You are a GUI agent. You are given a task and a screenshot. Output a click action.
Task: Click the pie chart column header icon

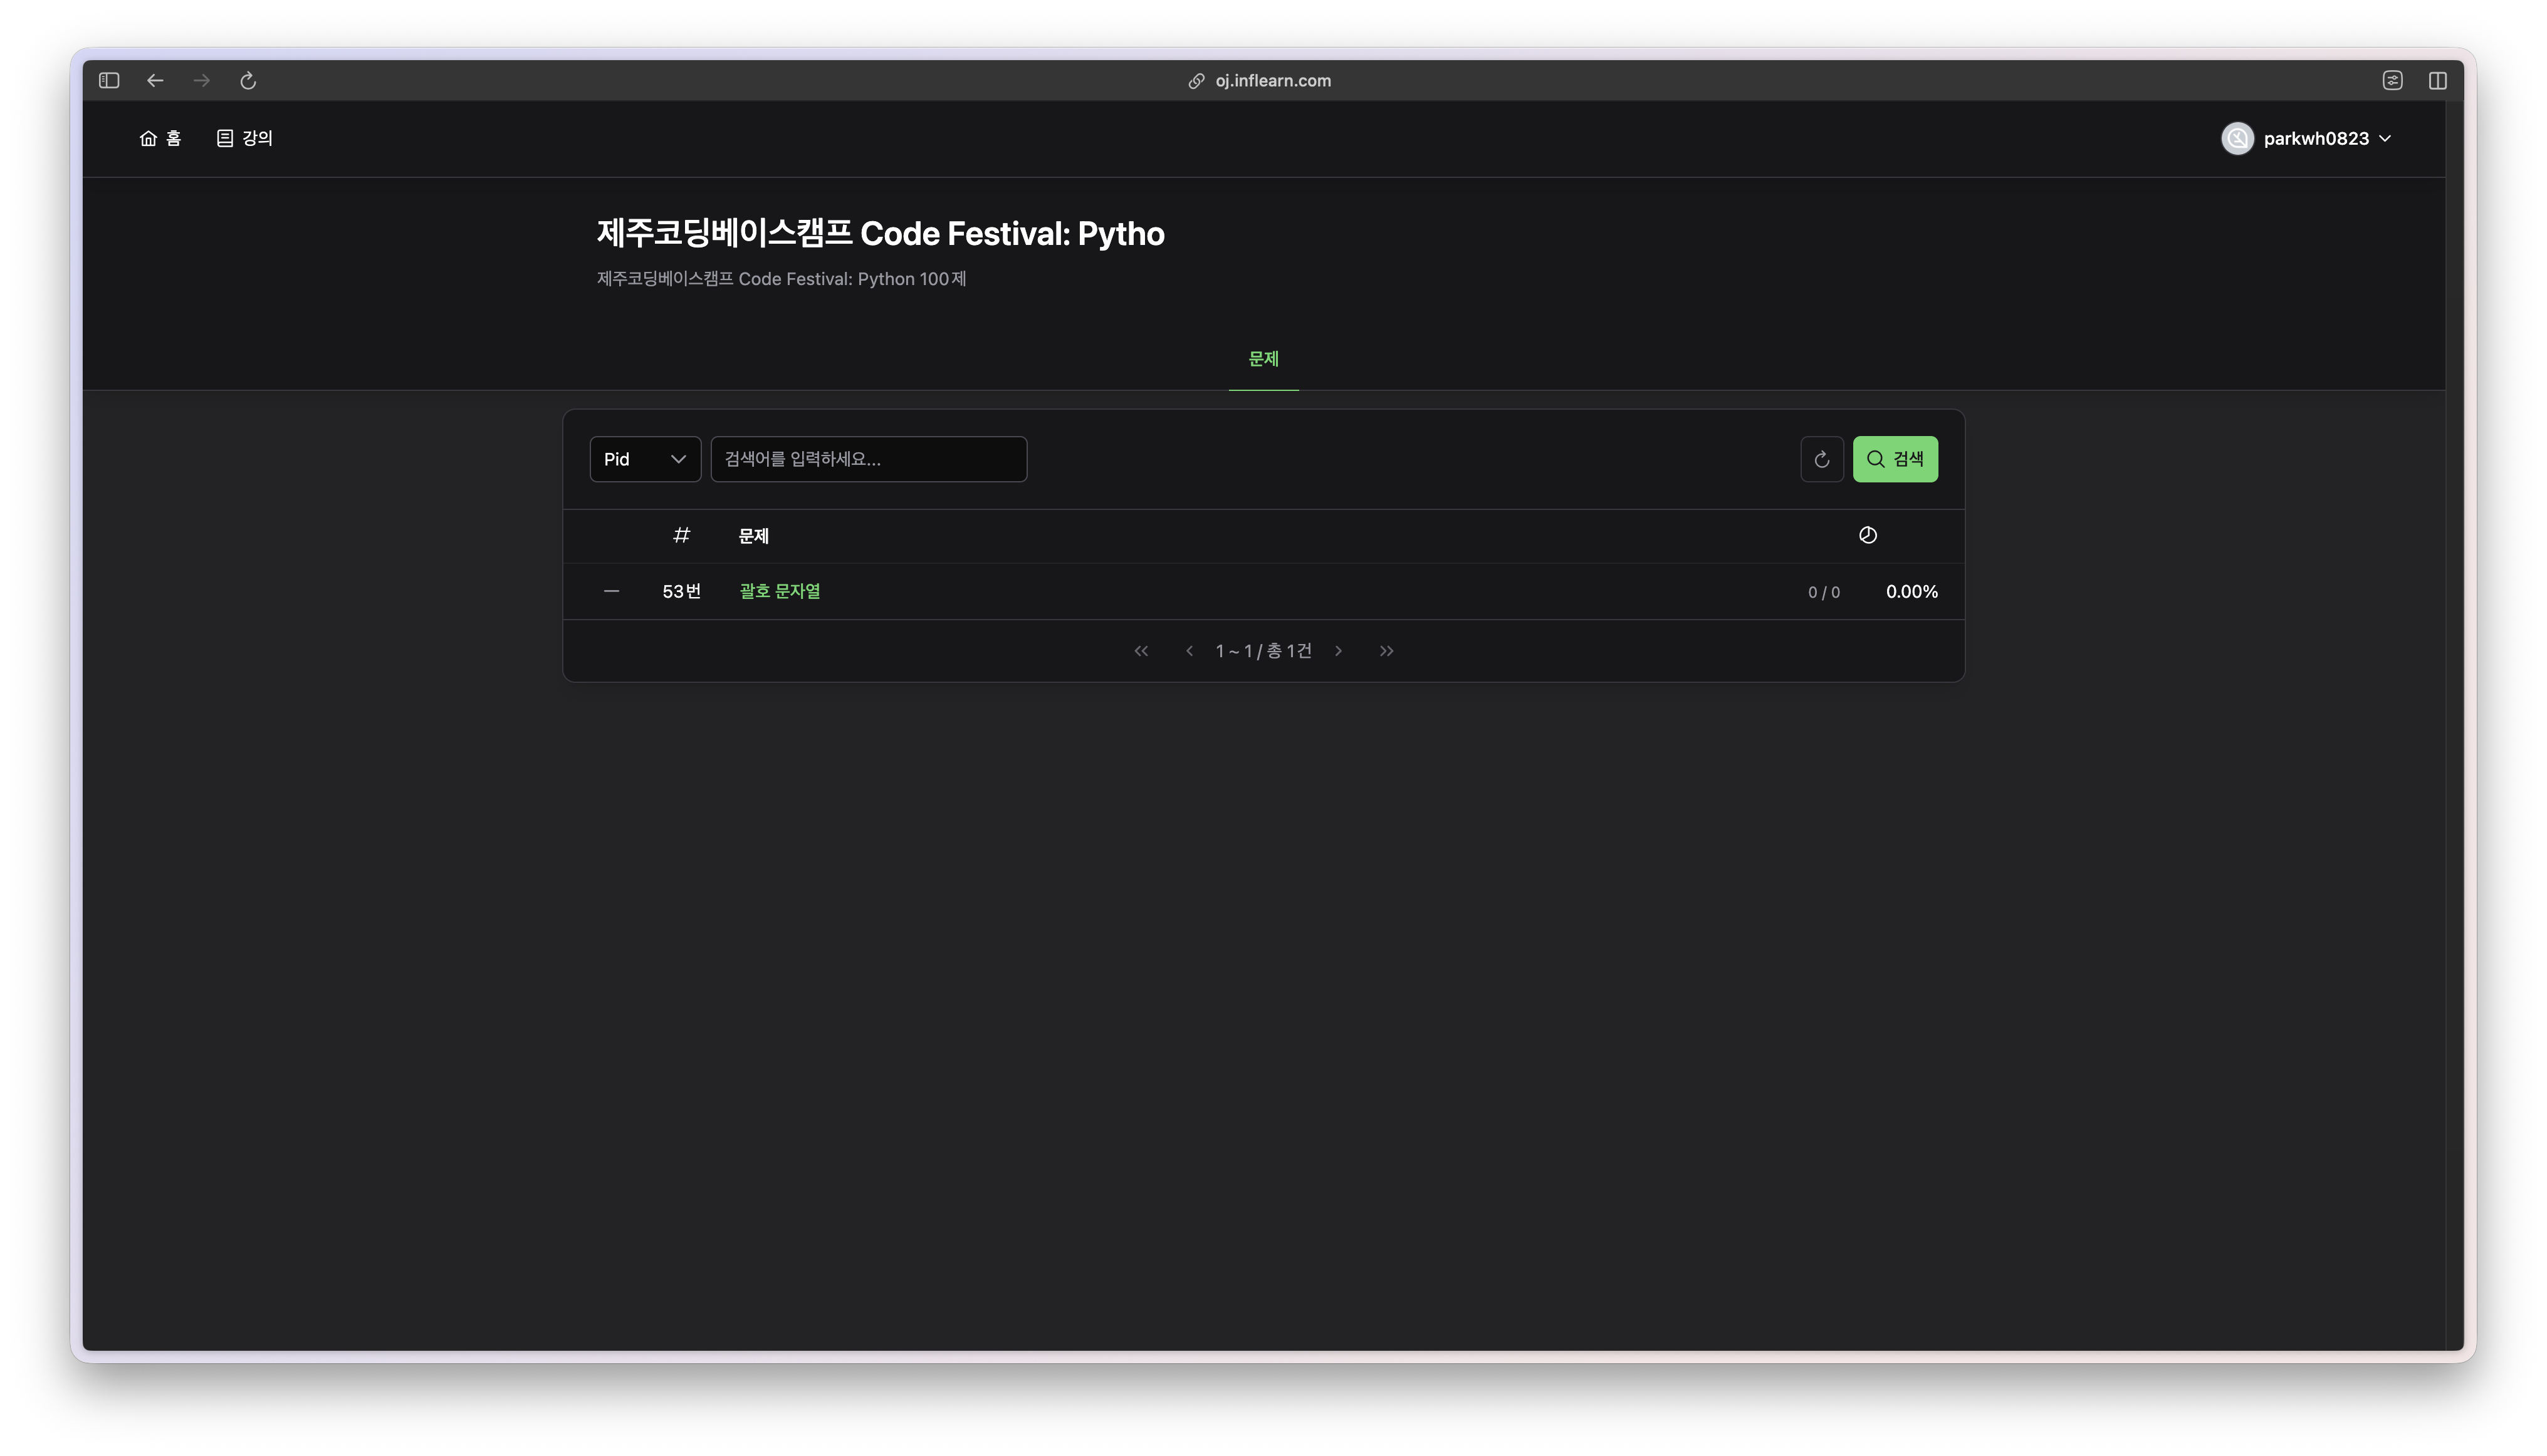[x=1867, y=536]
